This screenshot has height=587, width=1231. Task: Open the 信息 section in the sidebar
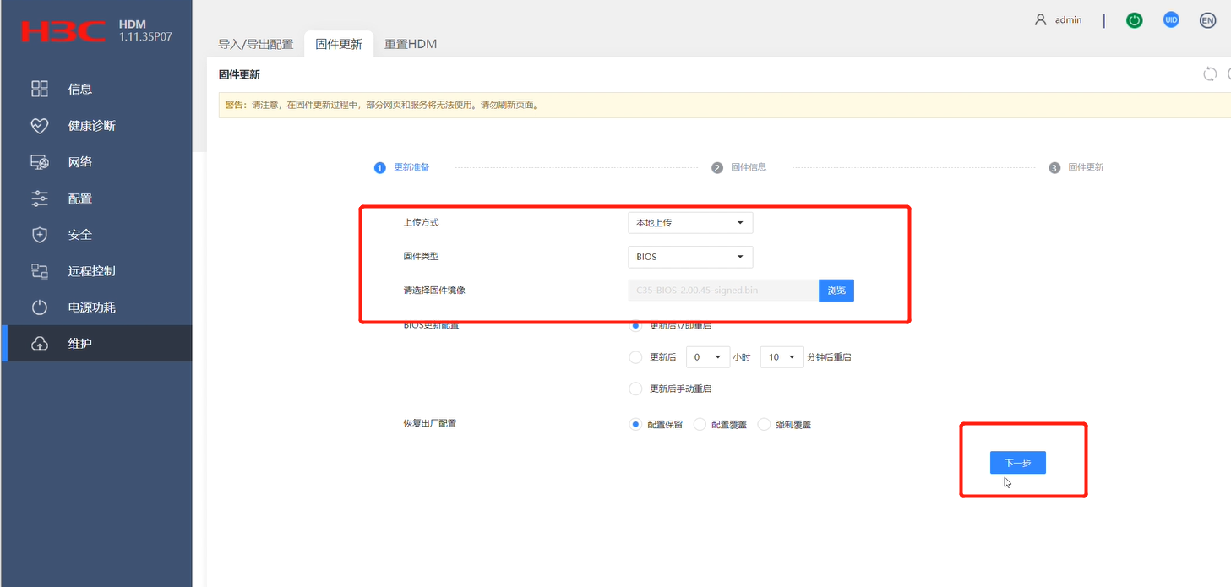(x=79, y=88)
